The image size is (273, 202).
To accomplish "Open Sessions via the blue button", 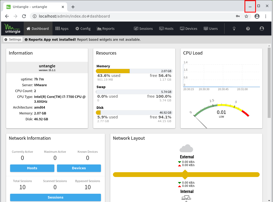I will [55, 197].
